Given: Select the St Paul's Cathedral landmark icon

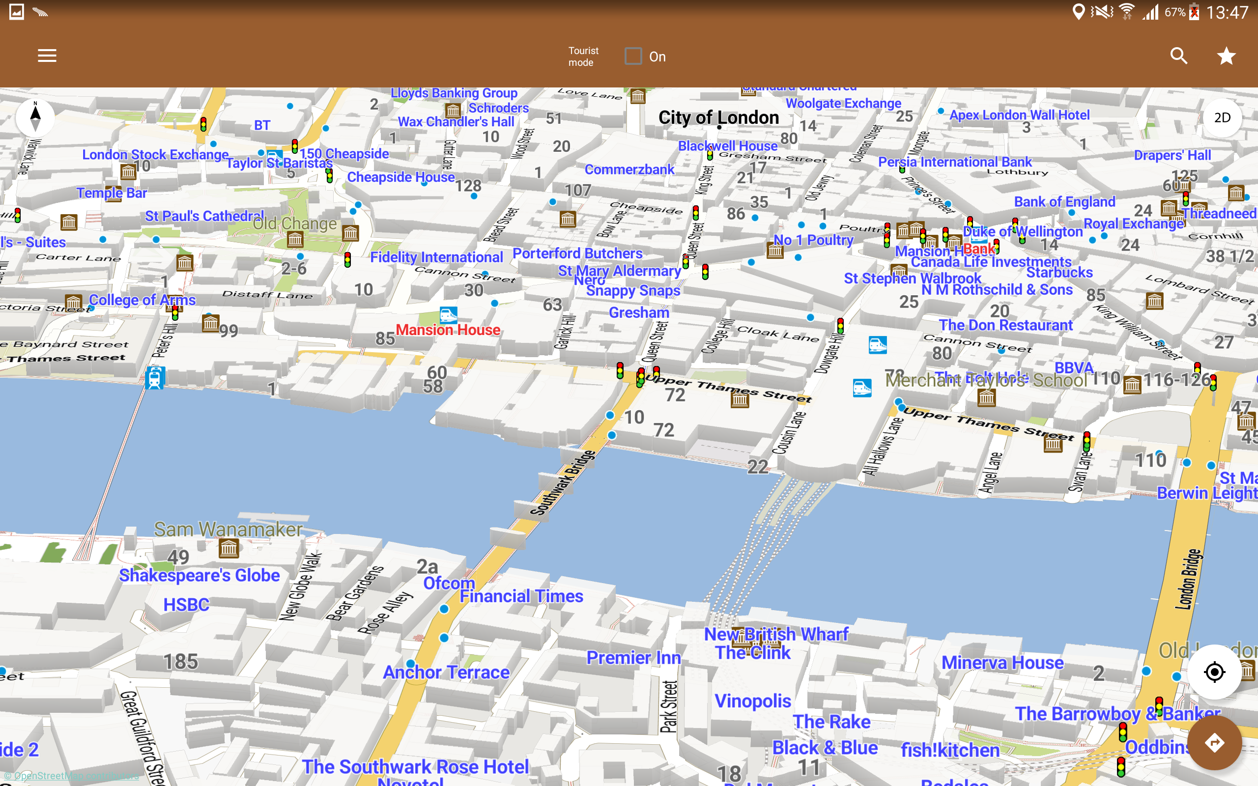Looking at the screenshot, I should (x=295, y=240).
